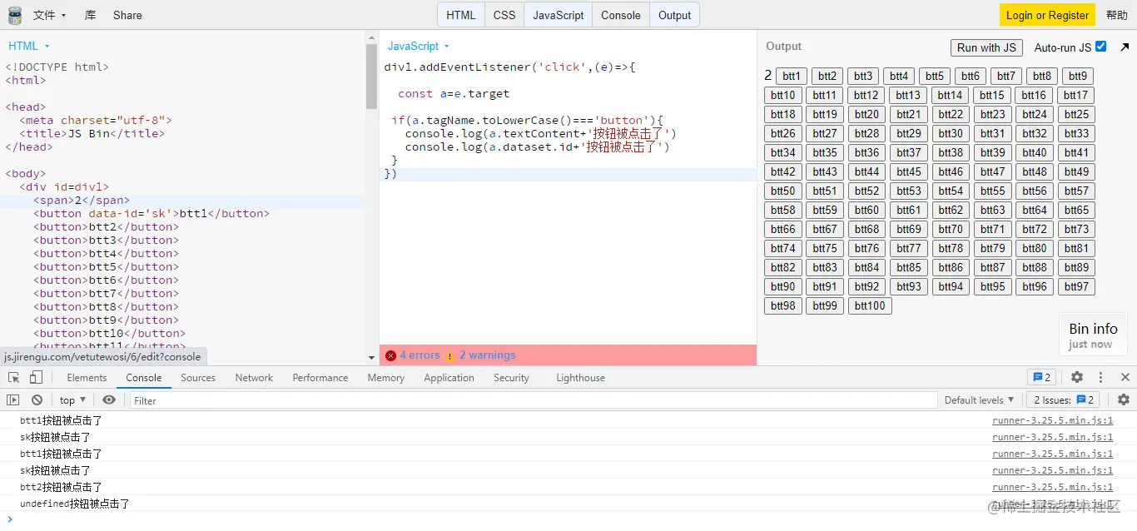Image resolution: width=1137 pixels, height=531 pixels.
Task: Switch to DevTools Elements tab
Action: (87, 377)
